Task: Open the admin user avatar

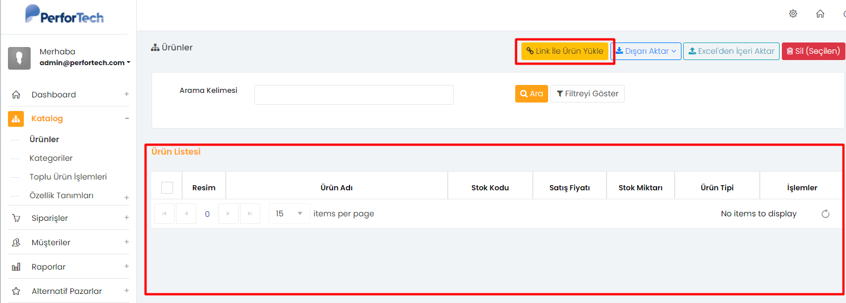Action: 19,58
